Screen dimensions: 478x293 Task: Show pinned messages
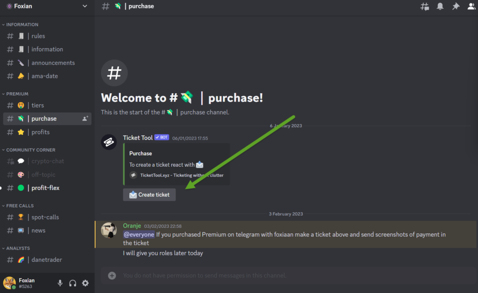point(456,7)
